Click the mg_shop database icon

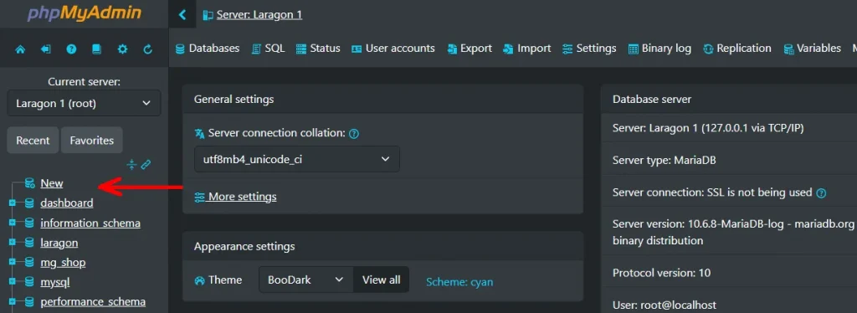(29, 263)
